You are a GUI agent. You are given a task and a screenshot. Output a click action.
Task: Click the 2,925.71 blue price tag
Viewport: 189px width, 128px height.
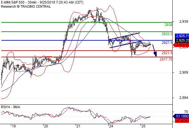[182, 36]
